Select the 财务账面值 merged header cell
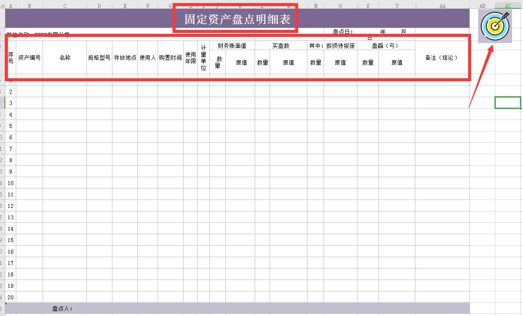523x316 pixels. coord(232,45)
